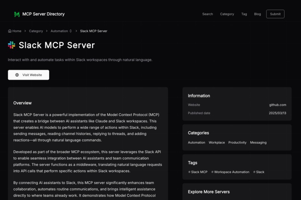
Task: Click the Overview section heading
Action: pyautogui.click(x=22, y=103)
